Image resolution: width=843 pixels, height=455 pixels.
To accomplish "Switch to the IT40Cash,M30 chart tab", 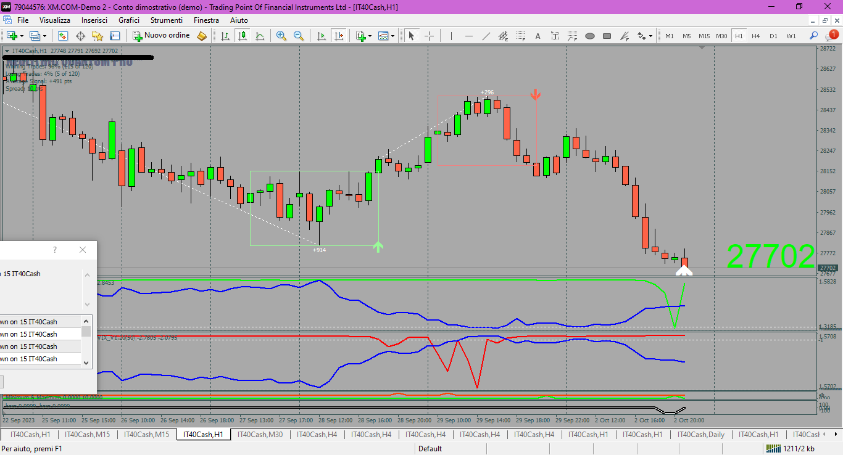I will pyautogui.click(x=260, y=435).
